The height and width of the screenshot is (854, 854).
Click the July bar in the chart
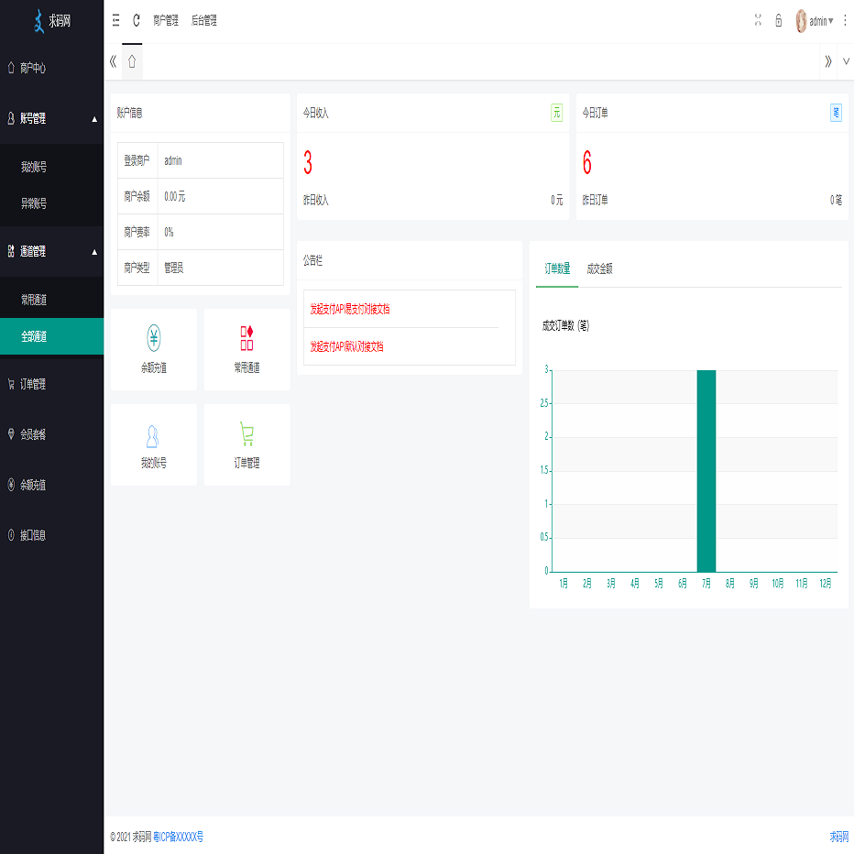click(706, 470)
